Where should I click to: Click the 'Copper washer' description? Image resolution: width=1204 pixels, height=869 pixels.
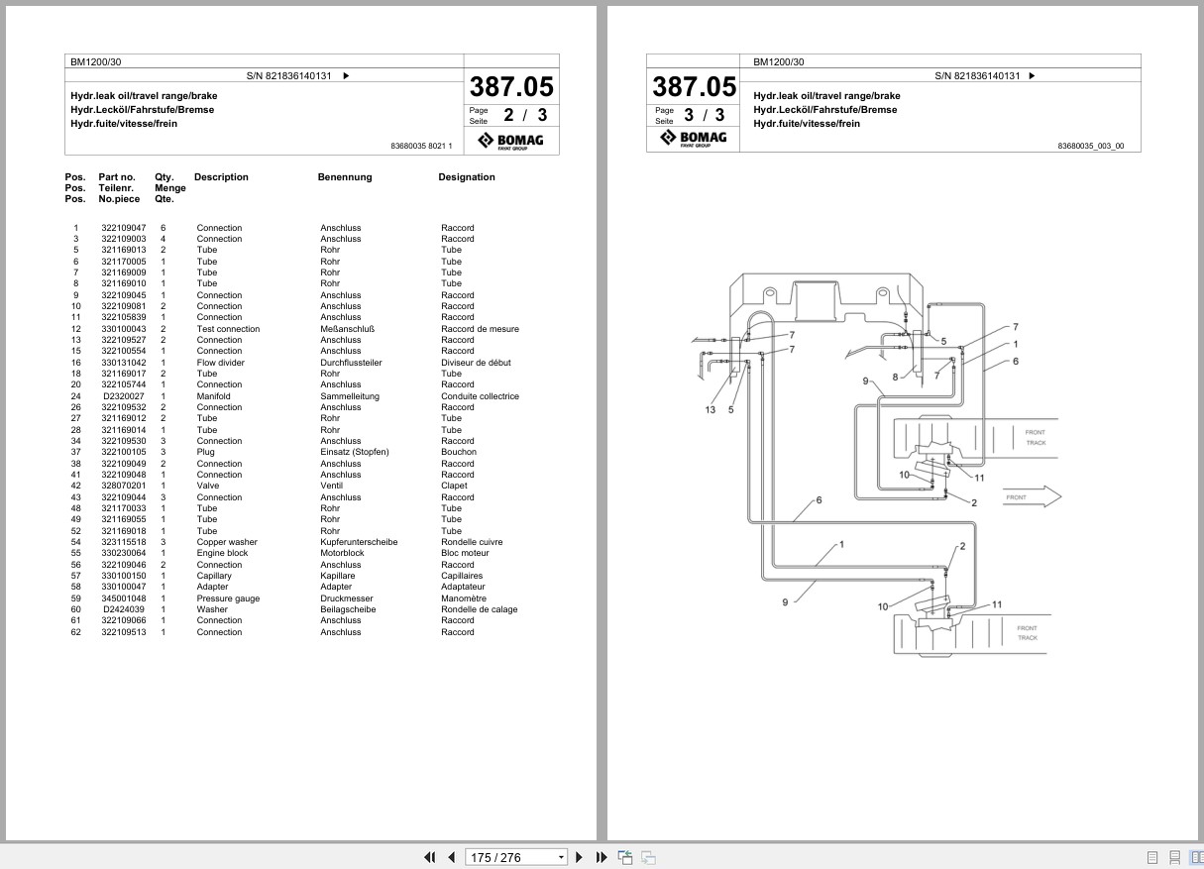(227, 542)
